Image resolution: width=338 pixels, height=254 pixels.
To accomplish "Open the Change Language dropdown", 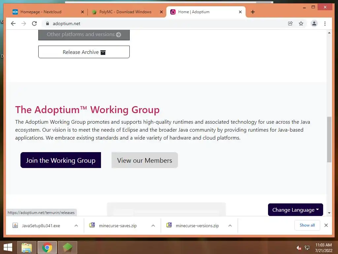I will [295, 210].
